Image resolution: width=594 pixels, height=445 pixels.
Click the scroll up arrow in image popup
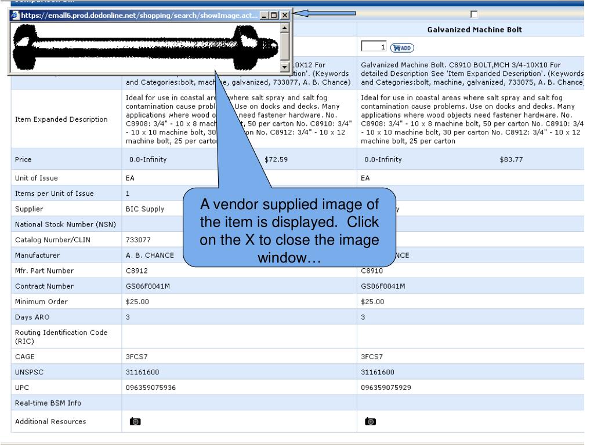point(284,28)
